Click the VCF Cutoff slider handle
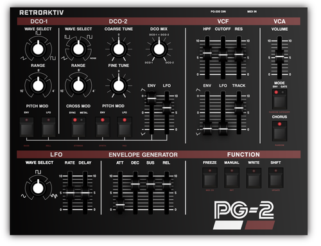The image size is (321, 246). coord(223,55)
